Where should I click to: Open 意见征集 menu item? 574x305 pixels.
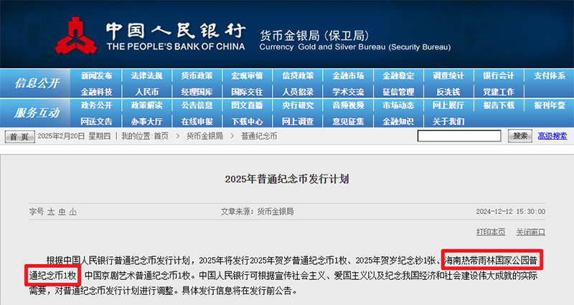click(348, 121)
